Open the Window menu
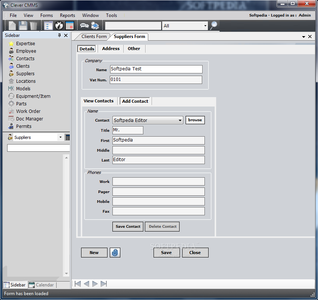The height and width of the screenshot is (300, 318). [x=91, y=15]
